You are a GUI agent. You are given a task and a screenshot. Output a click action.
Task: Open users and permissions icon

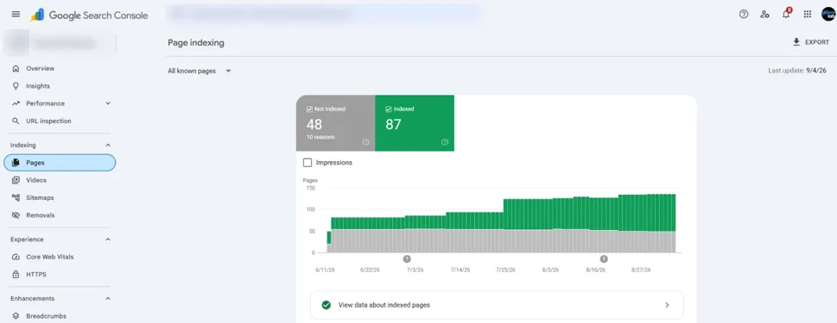point(765,15)
